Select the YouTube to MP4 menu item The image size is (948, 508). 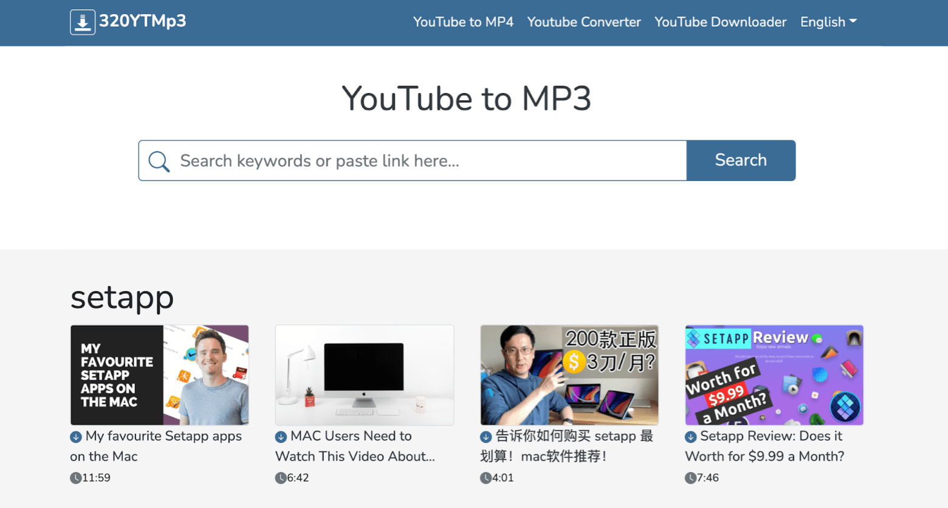(x=463, y=22)
